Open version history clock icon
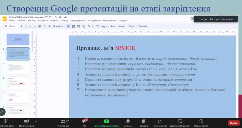This screenshot has height=128, width=242. click(192, 18)
